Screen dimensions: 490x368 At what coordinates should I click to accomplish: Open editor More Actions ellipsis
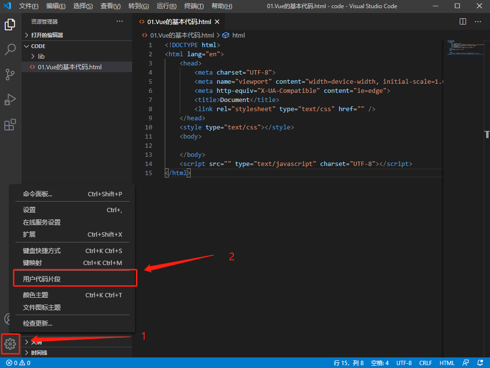[478, 22]
